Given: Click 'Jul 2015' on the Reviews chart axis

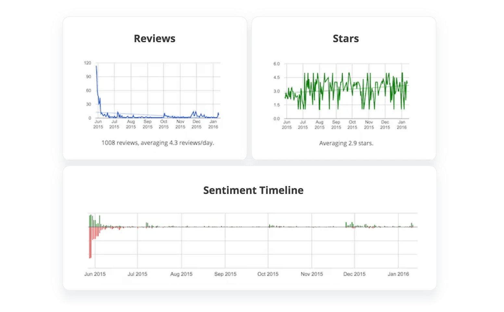Looking at the screenshot, I should [114, 124].
